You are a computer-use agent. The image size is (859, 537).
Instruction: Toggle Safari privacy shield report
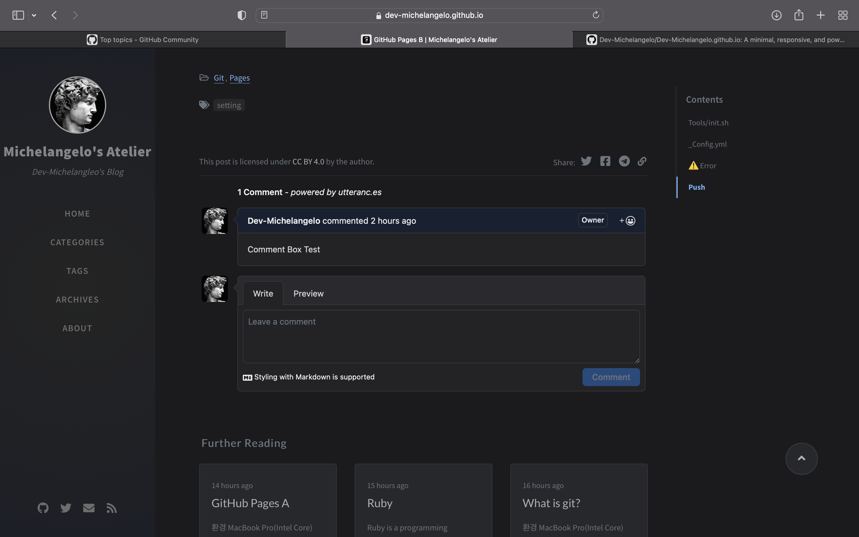point(242,15)
